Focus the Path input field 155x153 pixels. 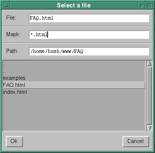(89, 51)
